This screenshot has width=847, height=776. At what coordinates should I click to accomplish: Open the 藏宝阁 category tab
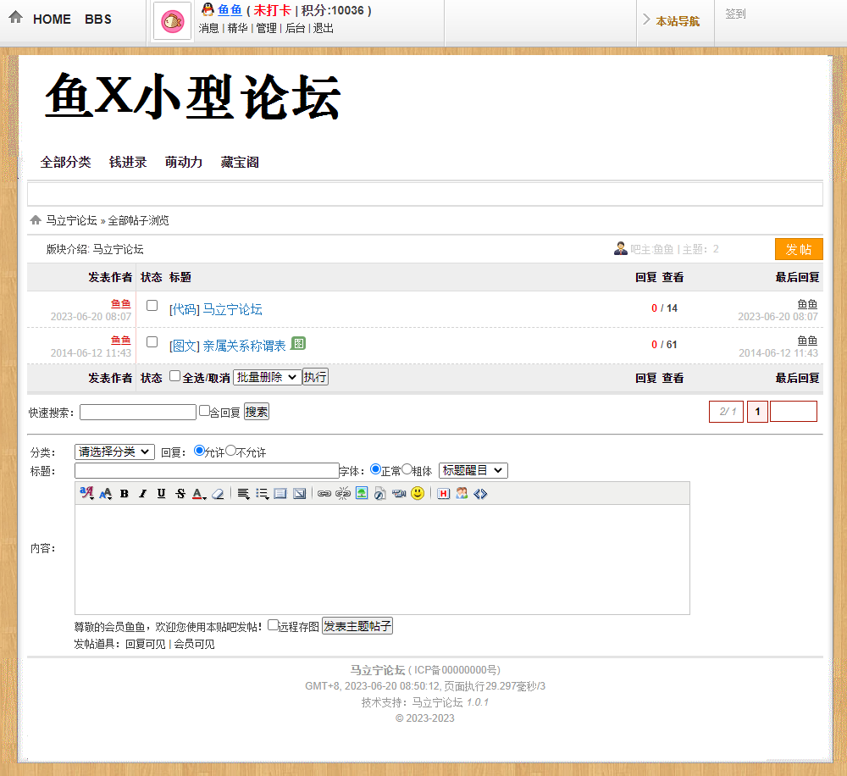(x=240, y=162)
